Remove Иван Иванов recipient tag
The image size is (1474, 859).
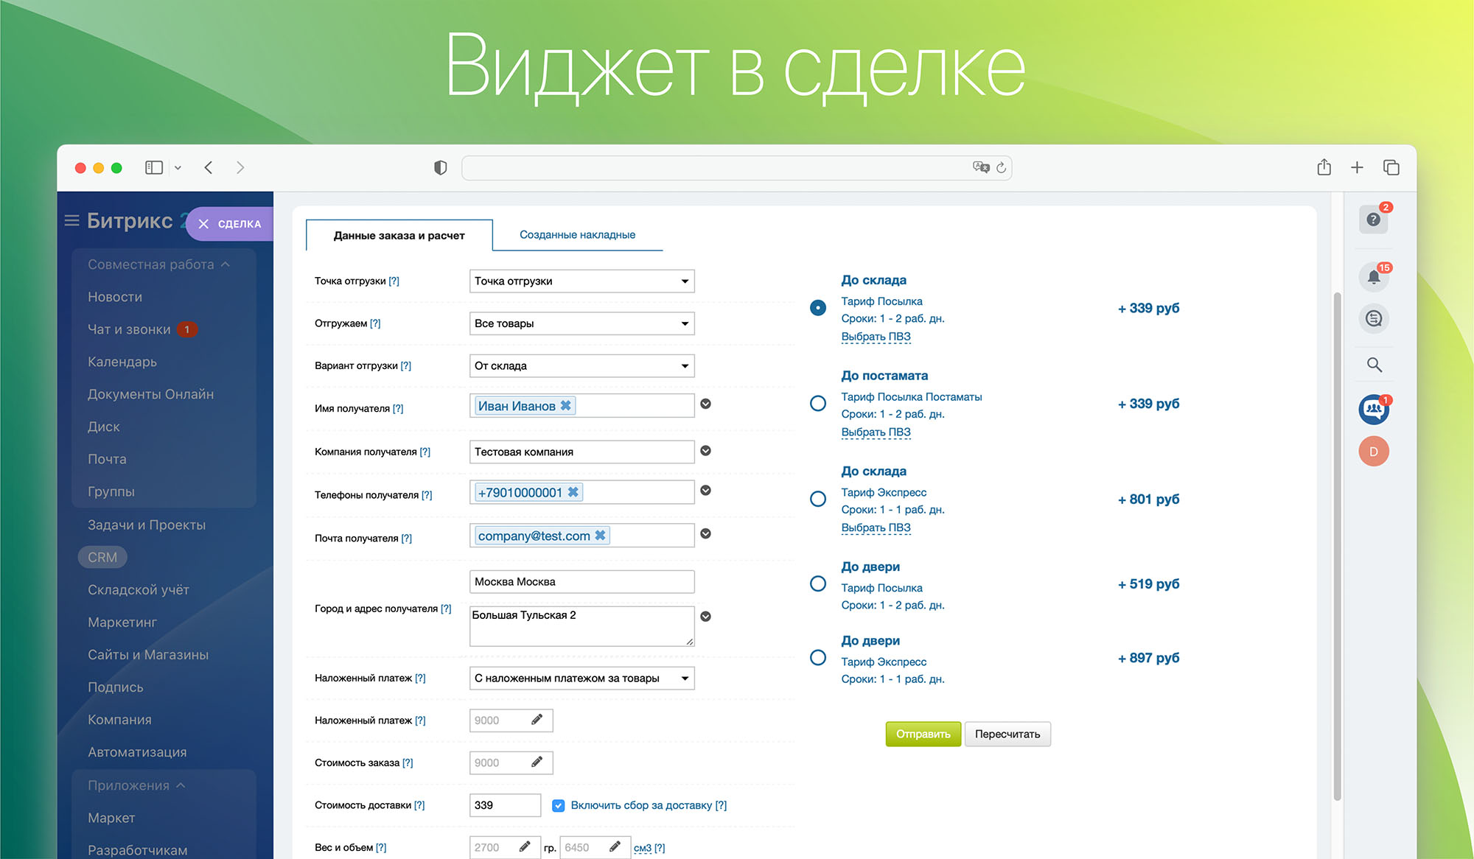tap(566, 406)
